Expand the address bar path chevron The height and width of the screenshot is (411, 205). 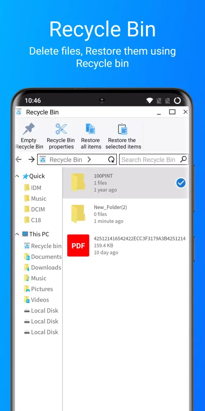(89, 159)
